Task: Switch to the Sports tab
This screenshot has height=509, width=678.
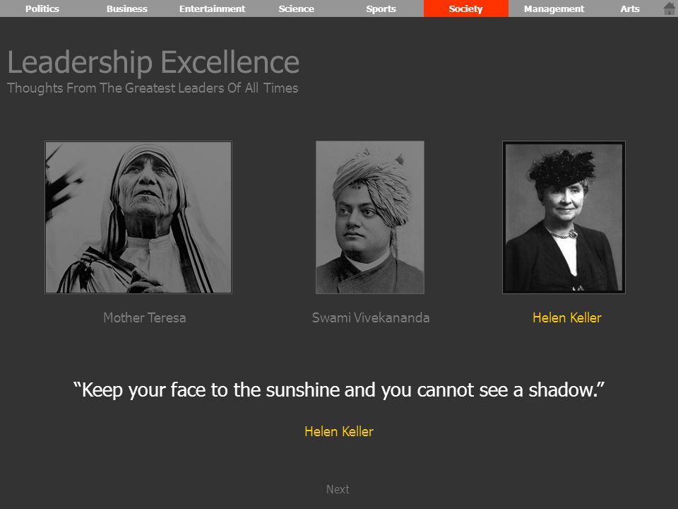Action: [x=381, y=8]
